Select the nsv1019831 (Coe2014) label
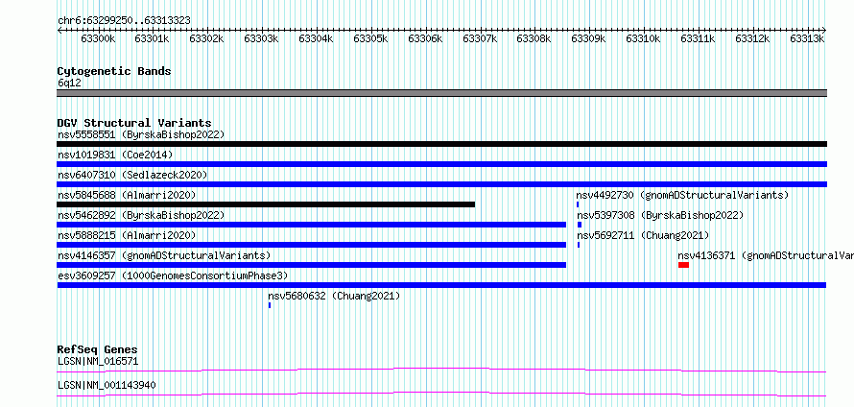 [x=115, y=155]
